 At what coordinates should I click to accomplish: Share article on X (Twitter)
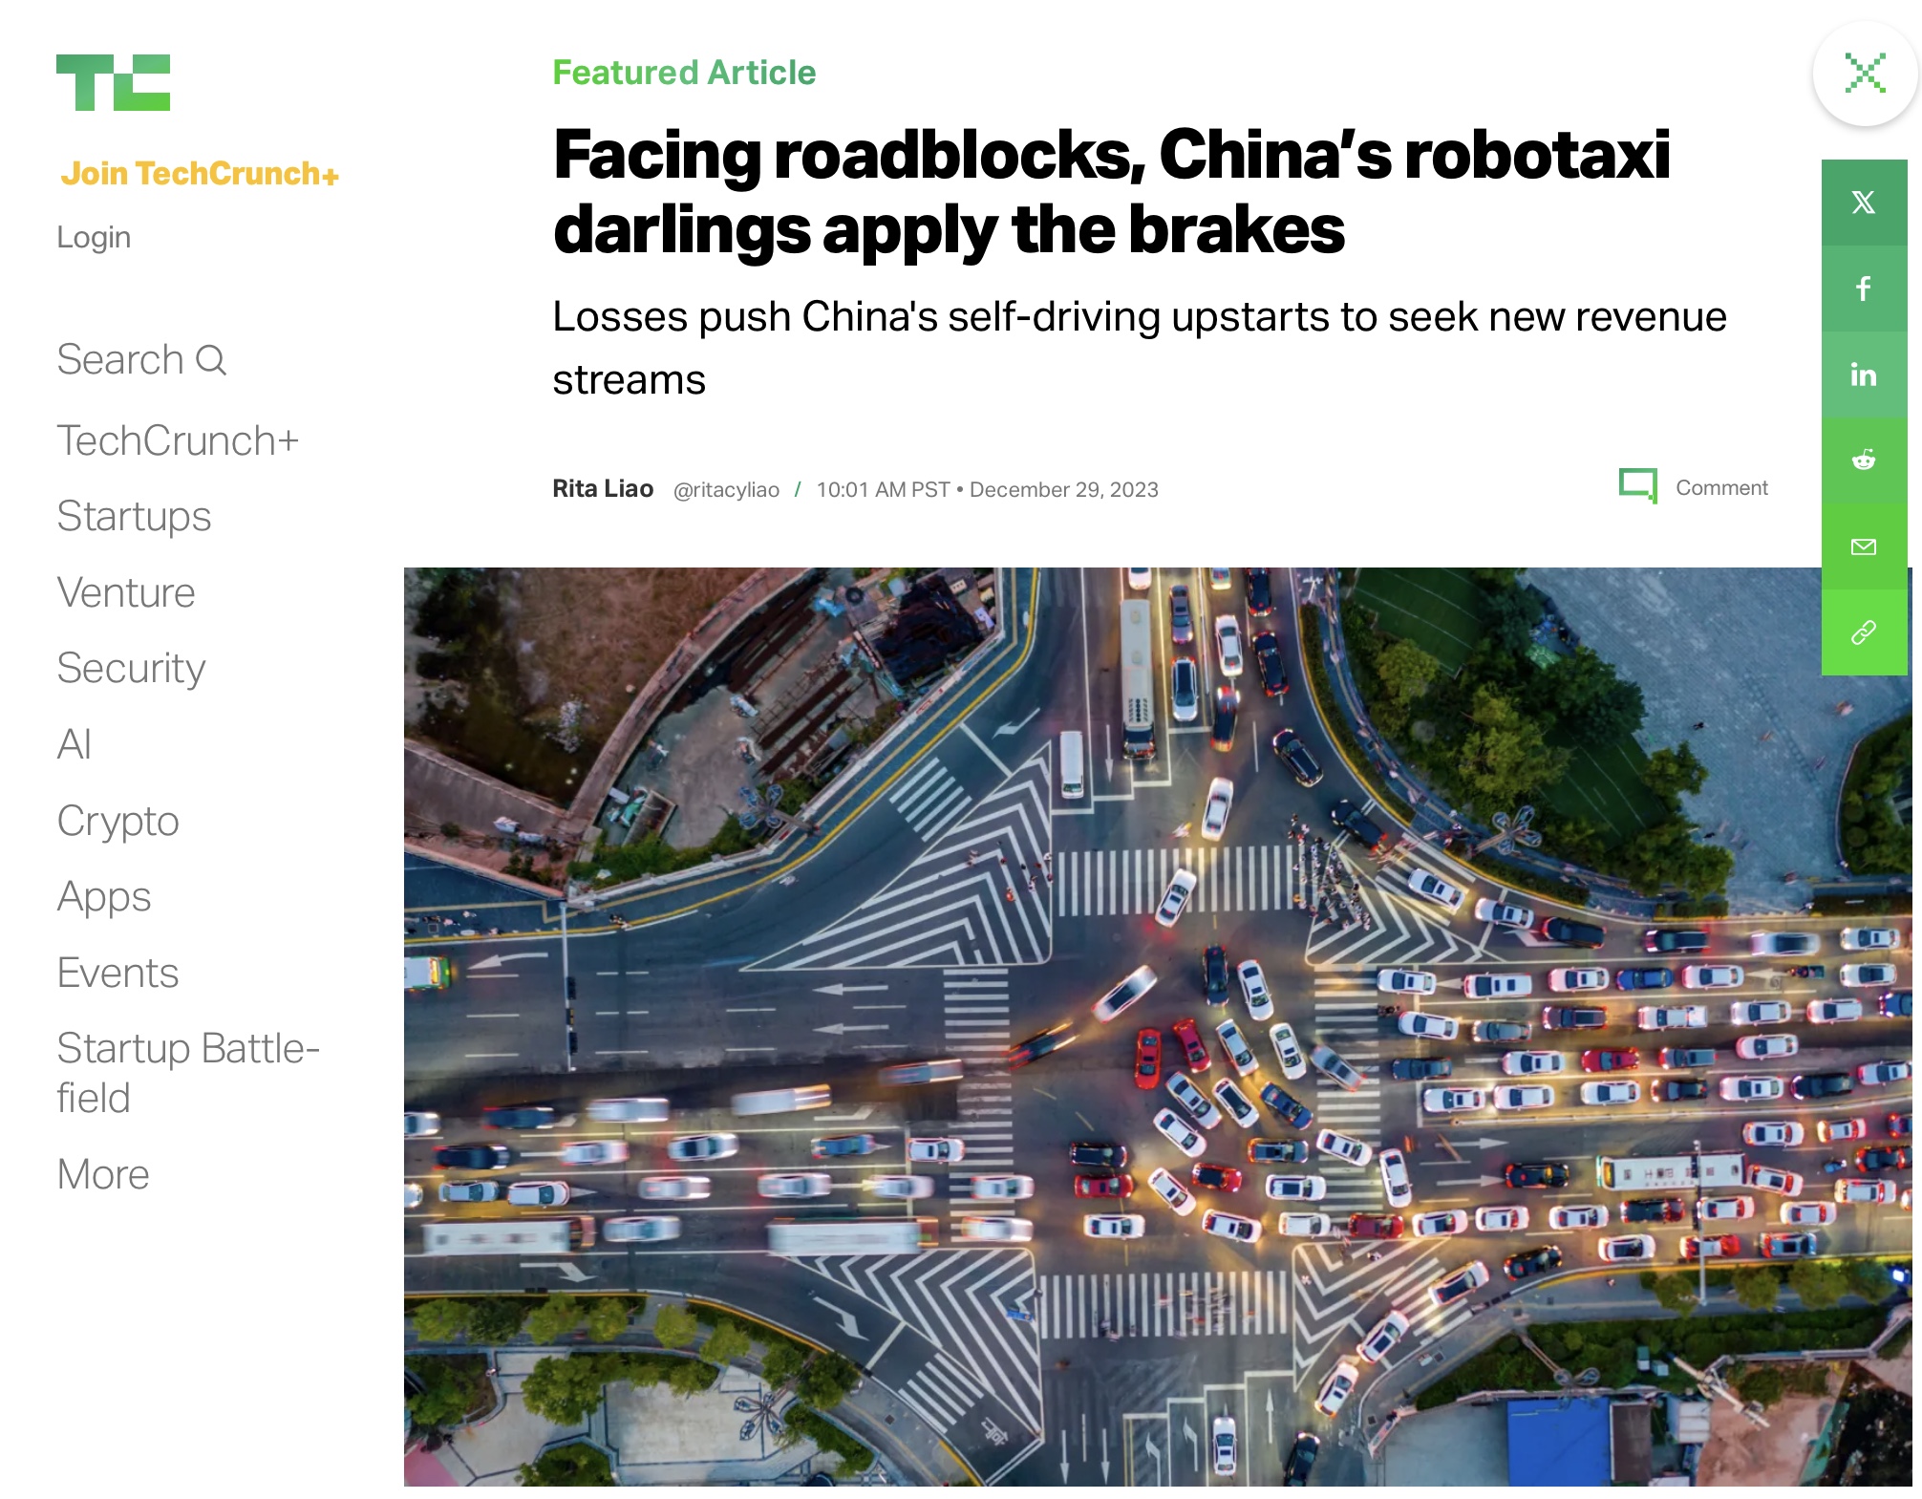pos(1863,203)
